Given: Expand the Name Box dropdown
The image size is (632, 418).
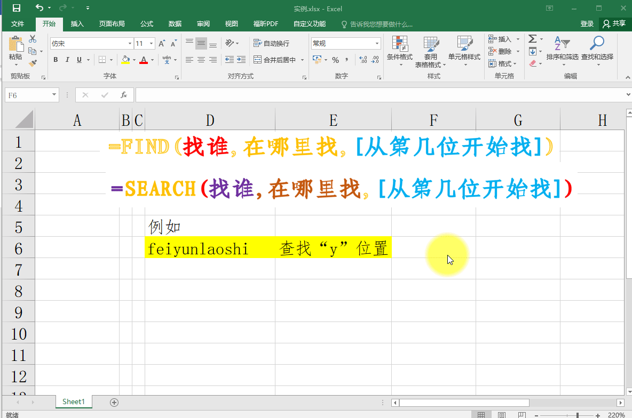Looking at the screenshot, I should pyautogui.click(x=54, y=95).
